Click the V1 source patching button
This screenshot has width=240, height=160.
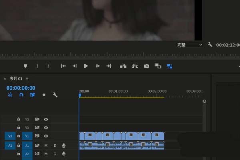click(10, 136)
